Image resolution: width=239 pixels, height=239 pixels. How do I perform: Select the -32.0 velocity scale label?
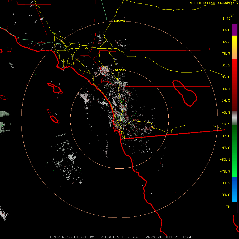click(225, 136)
